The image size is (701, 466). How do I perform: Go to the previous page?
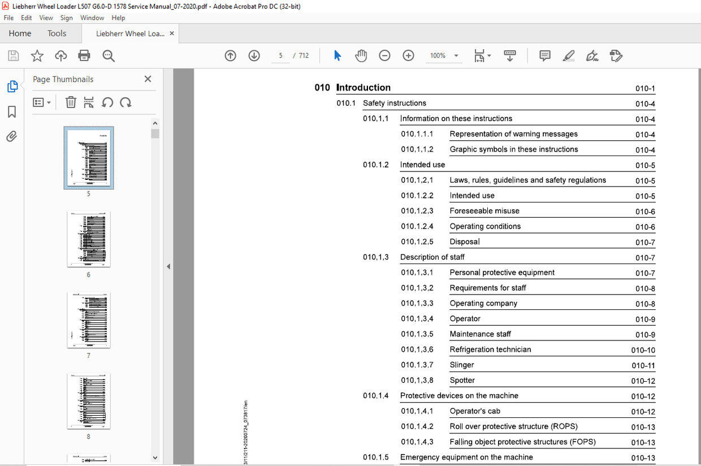click(x=230, y=55)
